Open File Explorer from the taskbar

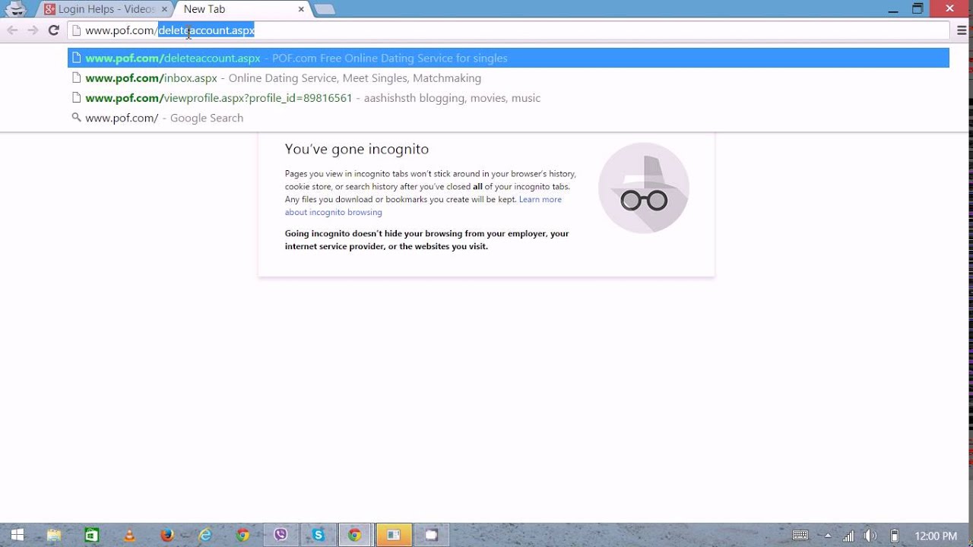coord(54,535)
